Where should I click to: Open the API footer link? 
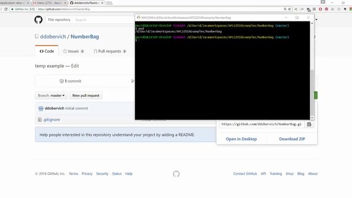(263, 174)
